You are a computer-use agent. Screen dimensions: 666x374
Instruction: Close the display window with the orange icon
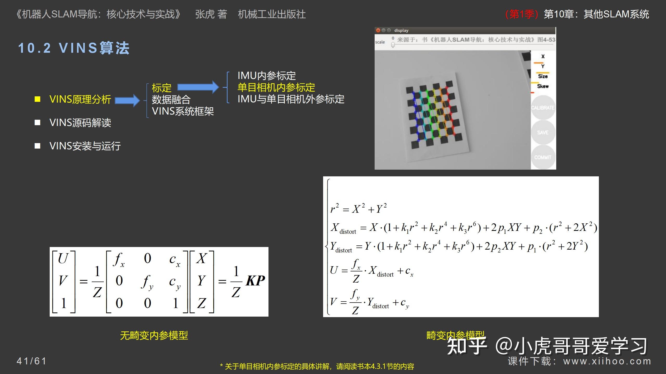coord(378,30)
